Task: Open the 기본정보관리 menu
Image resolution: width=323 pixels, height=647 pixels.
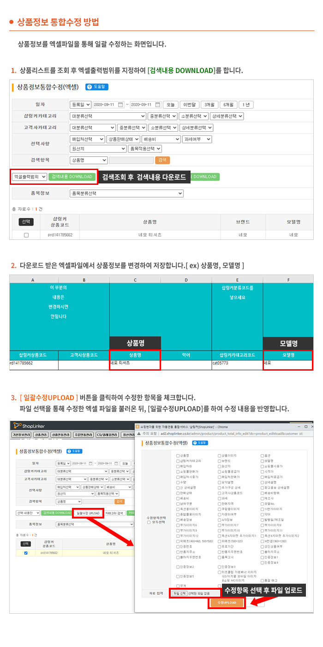Action: tap(21, 435)
